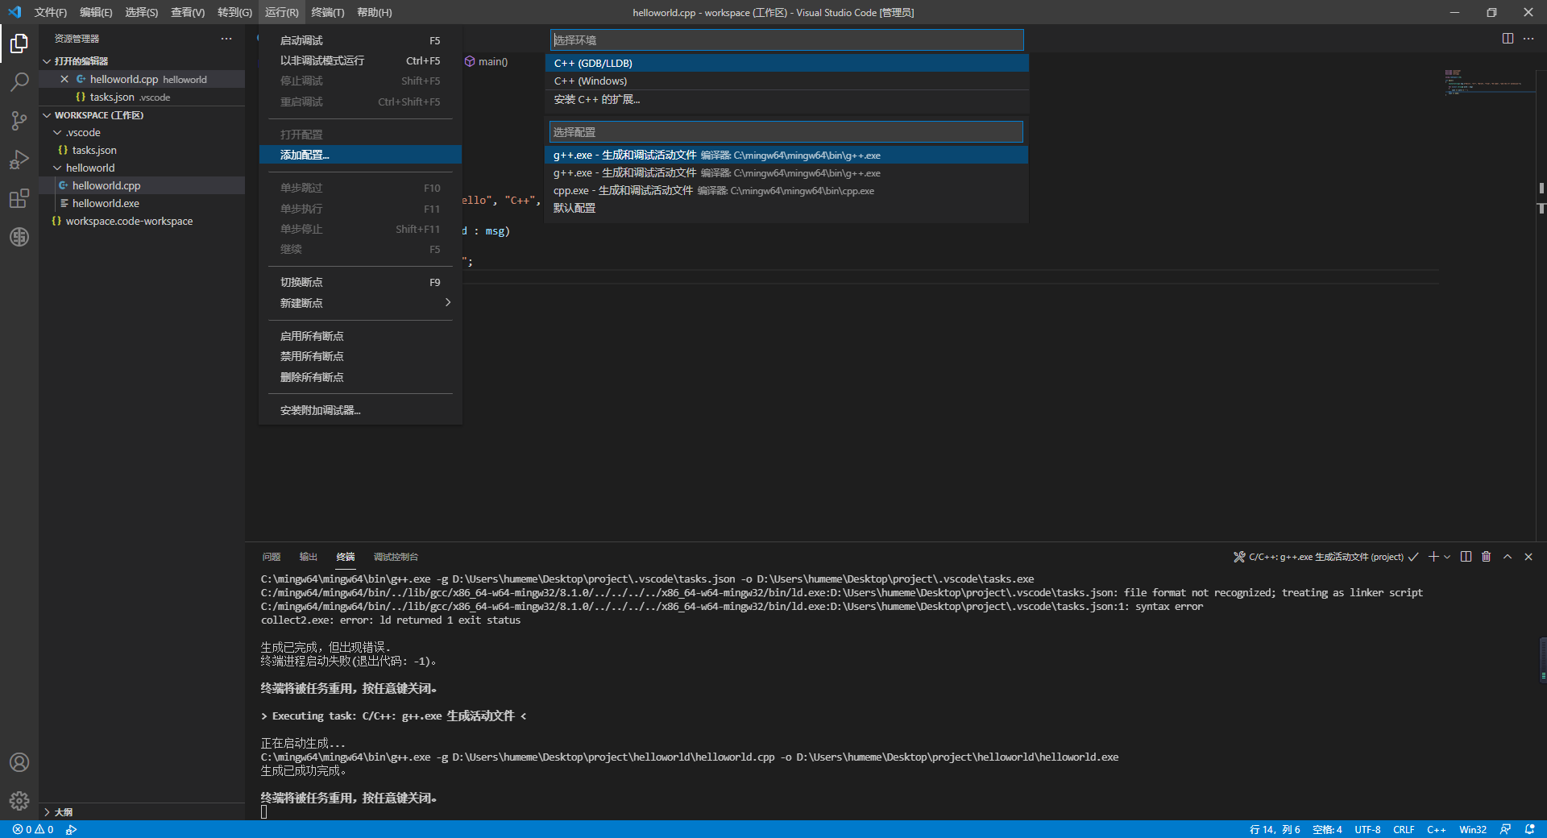The image size is (1547, 838).
Task: Close helloworld.cpp in the open editors list
Action: point(64,79)
